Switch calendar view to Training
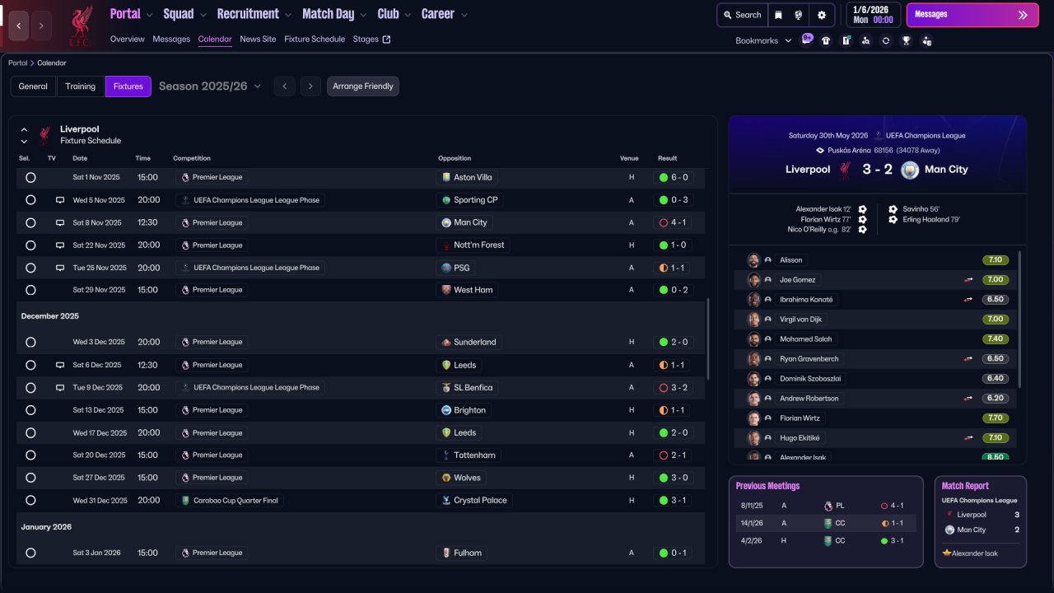 pyautogui.click(x=81, y=86)
